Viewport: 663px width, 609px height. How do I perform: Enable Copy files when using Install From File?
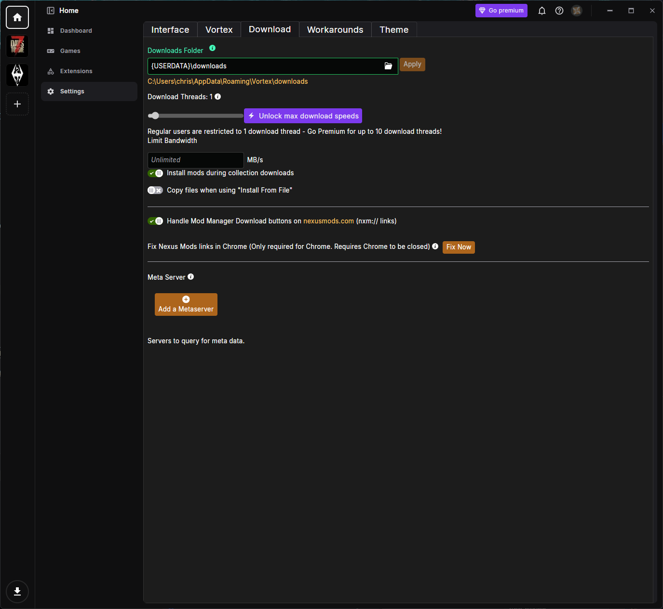[155, 190]
